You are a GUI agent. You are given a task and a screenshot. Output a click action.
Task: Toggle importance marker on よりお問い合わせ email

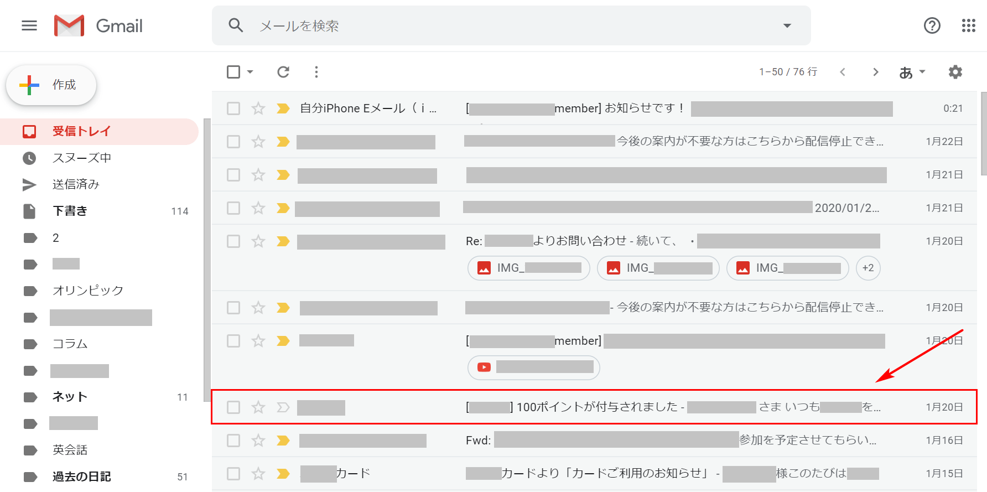pyautogui.click(x=283, y=241)
